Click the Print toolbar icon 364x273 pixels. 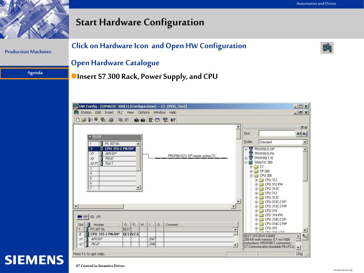pos(111,120)
